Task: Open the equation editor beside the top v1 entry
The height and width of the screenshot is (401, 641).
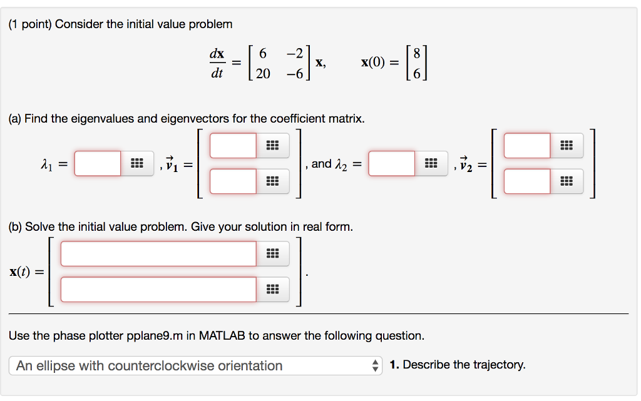Action: 273,145
